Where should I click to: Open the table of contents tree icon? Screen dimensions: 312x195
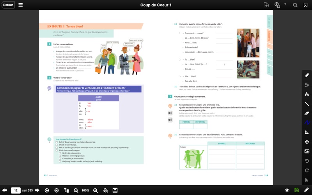pyautogui.click(x=66, y=190)
